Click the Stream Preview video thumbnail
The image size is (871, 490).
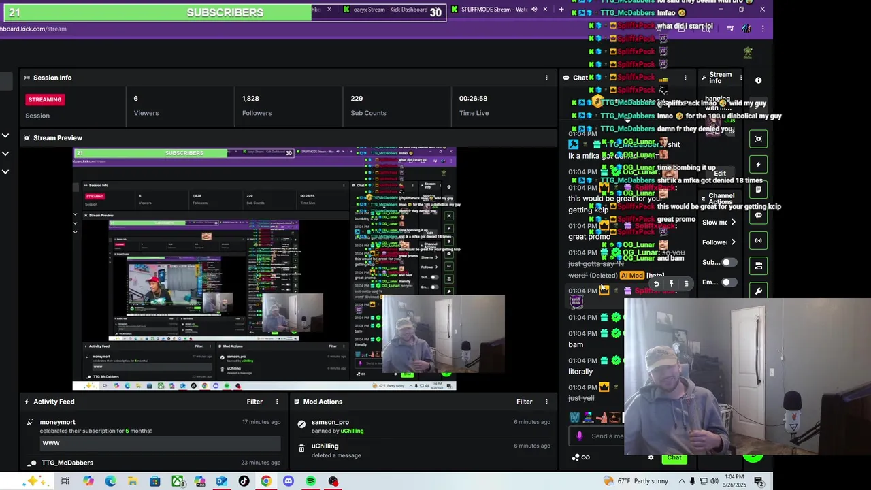click(265, 269)
